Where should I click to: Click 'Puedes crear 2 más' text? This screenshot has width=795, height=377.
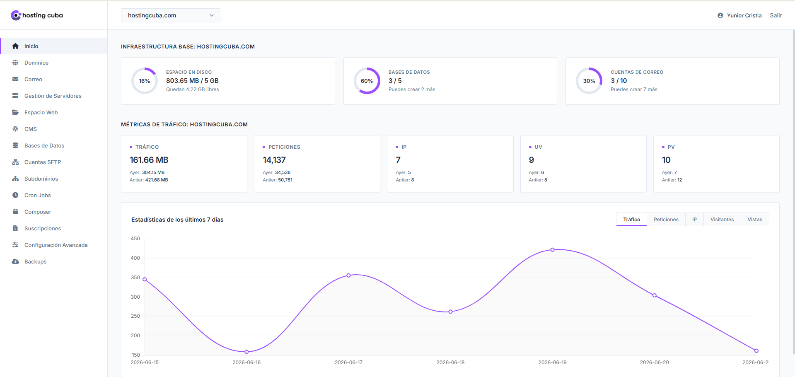click(x=412, y=89)
